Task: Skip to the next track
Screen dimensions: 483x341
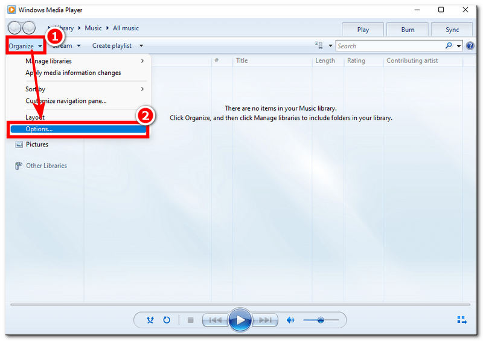Action: pyautogui.click(x=265, y=320)
